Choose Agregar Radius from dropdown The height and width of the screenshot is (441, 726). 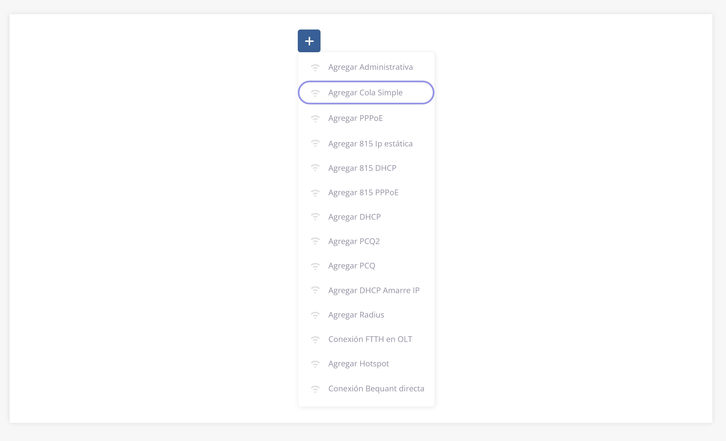356,315
